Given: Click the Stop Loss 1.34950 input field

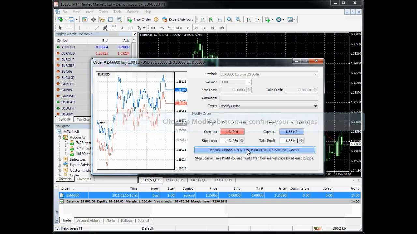Looking at the screenshot, I should 230,141.
